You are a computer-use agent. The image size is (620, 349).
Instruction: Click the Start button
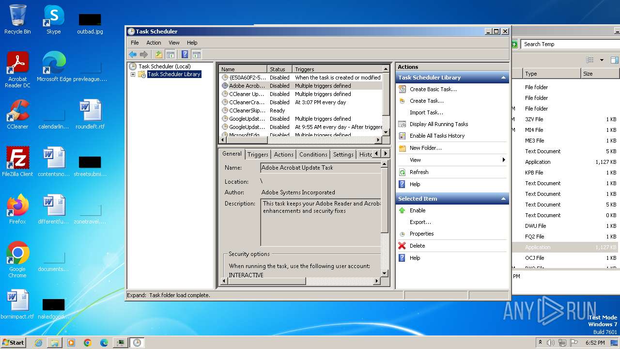tap(13, 342)
